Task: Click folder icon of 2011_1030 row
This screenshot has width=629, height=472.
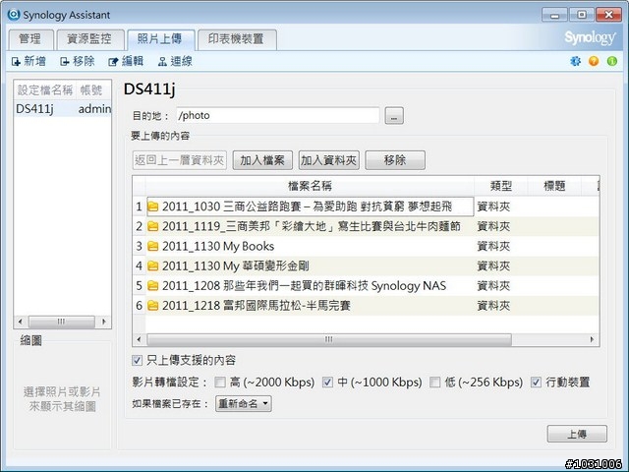Action: click(x=153, y=206)
